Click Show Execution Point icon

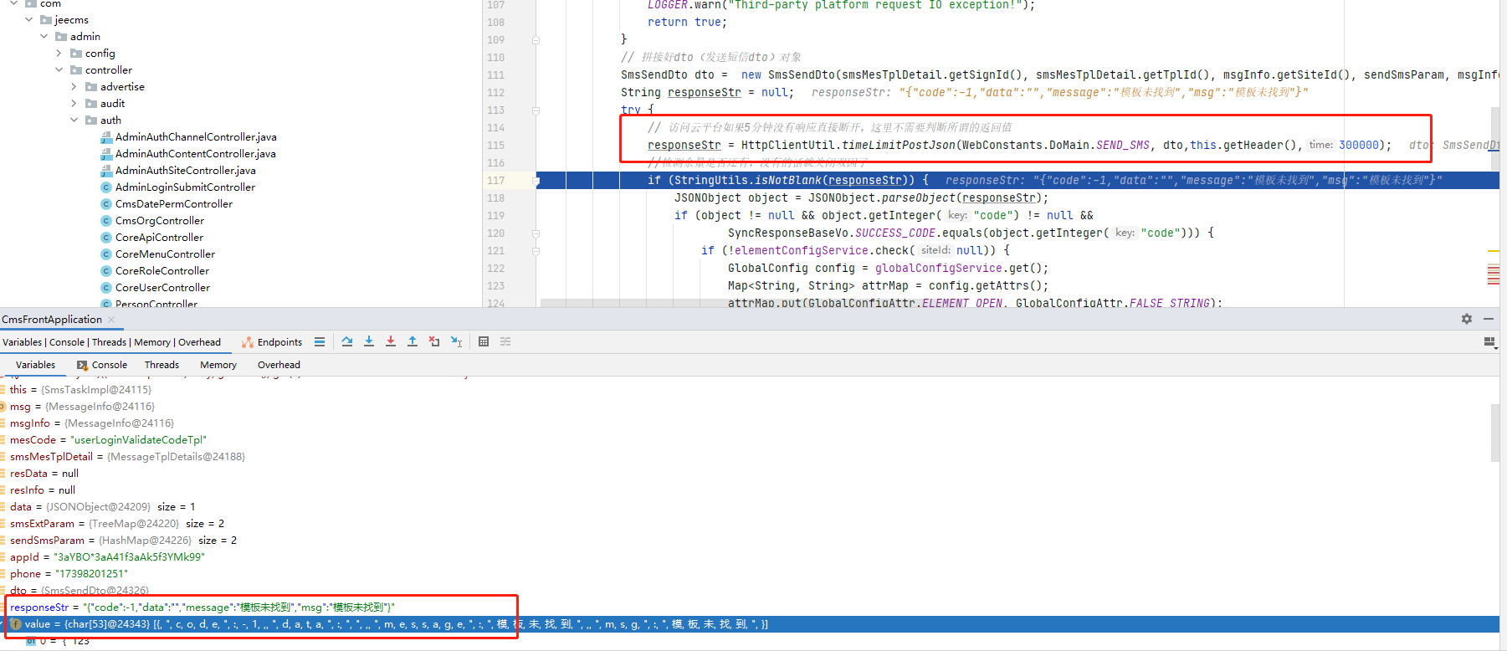[x=320, y=341]
